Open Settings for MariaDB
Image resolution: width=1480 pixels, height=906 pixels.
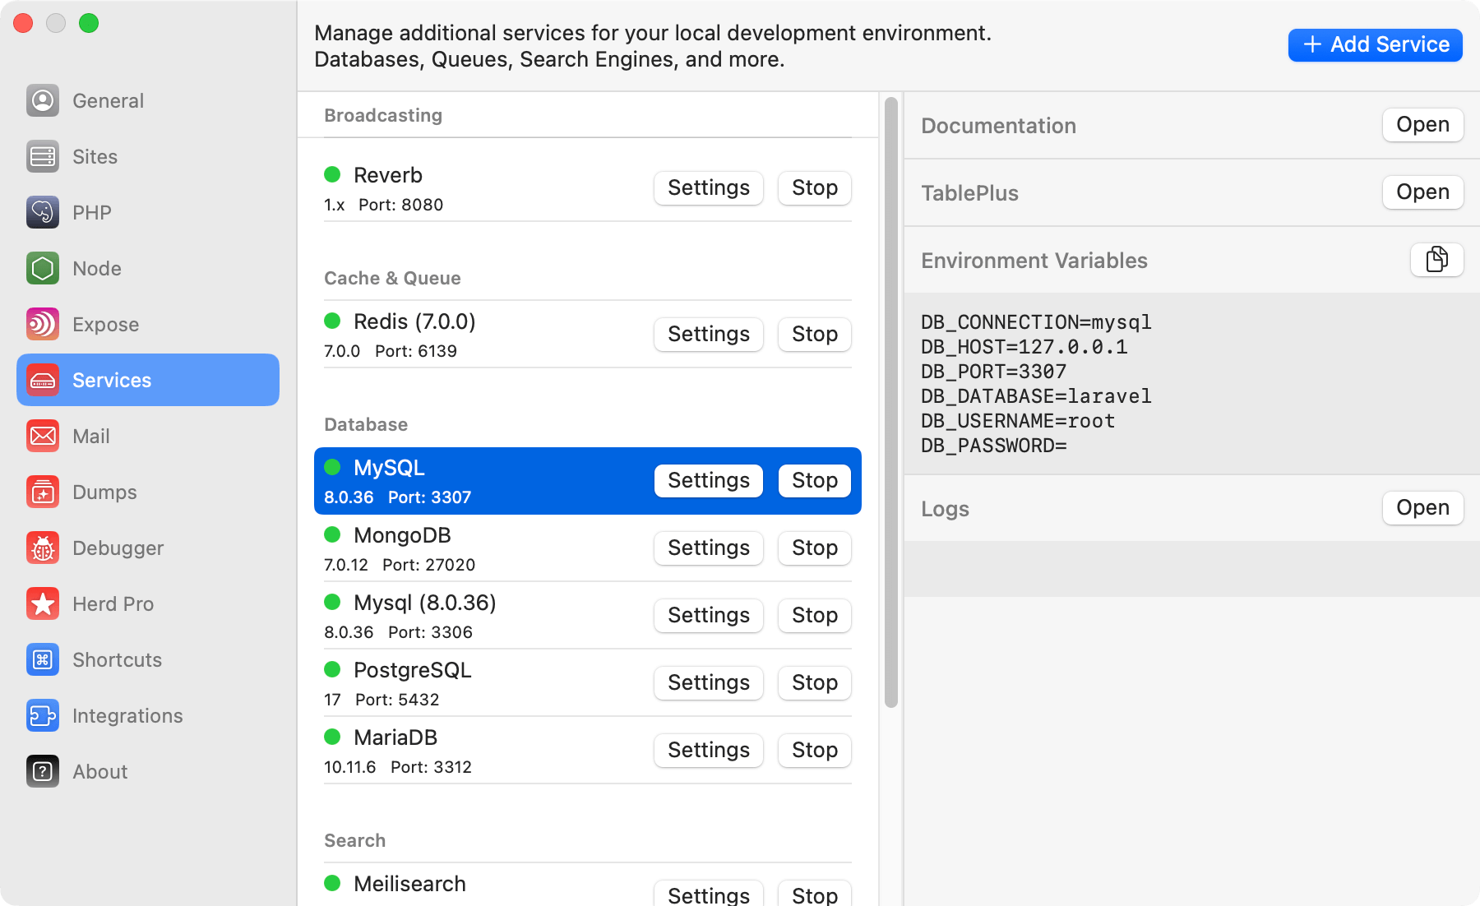click(709, 750)
